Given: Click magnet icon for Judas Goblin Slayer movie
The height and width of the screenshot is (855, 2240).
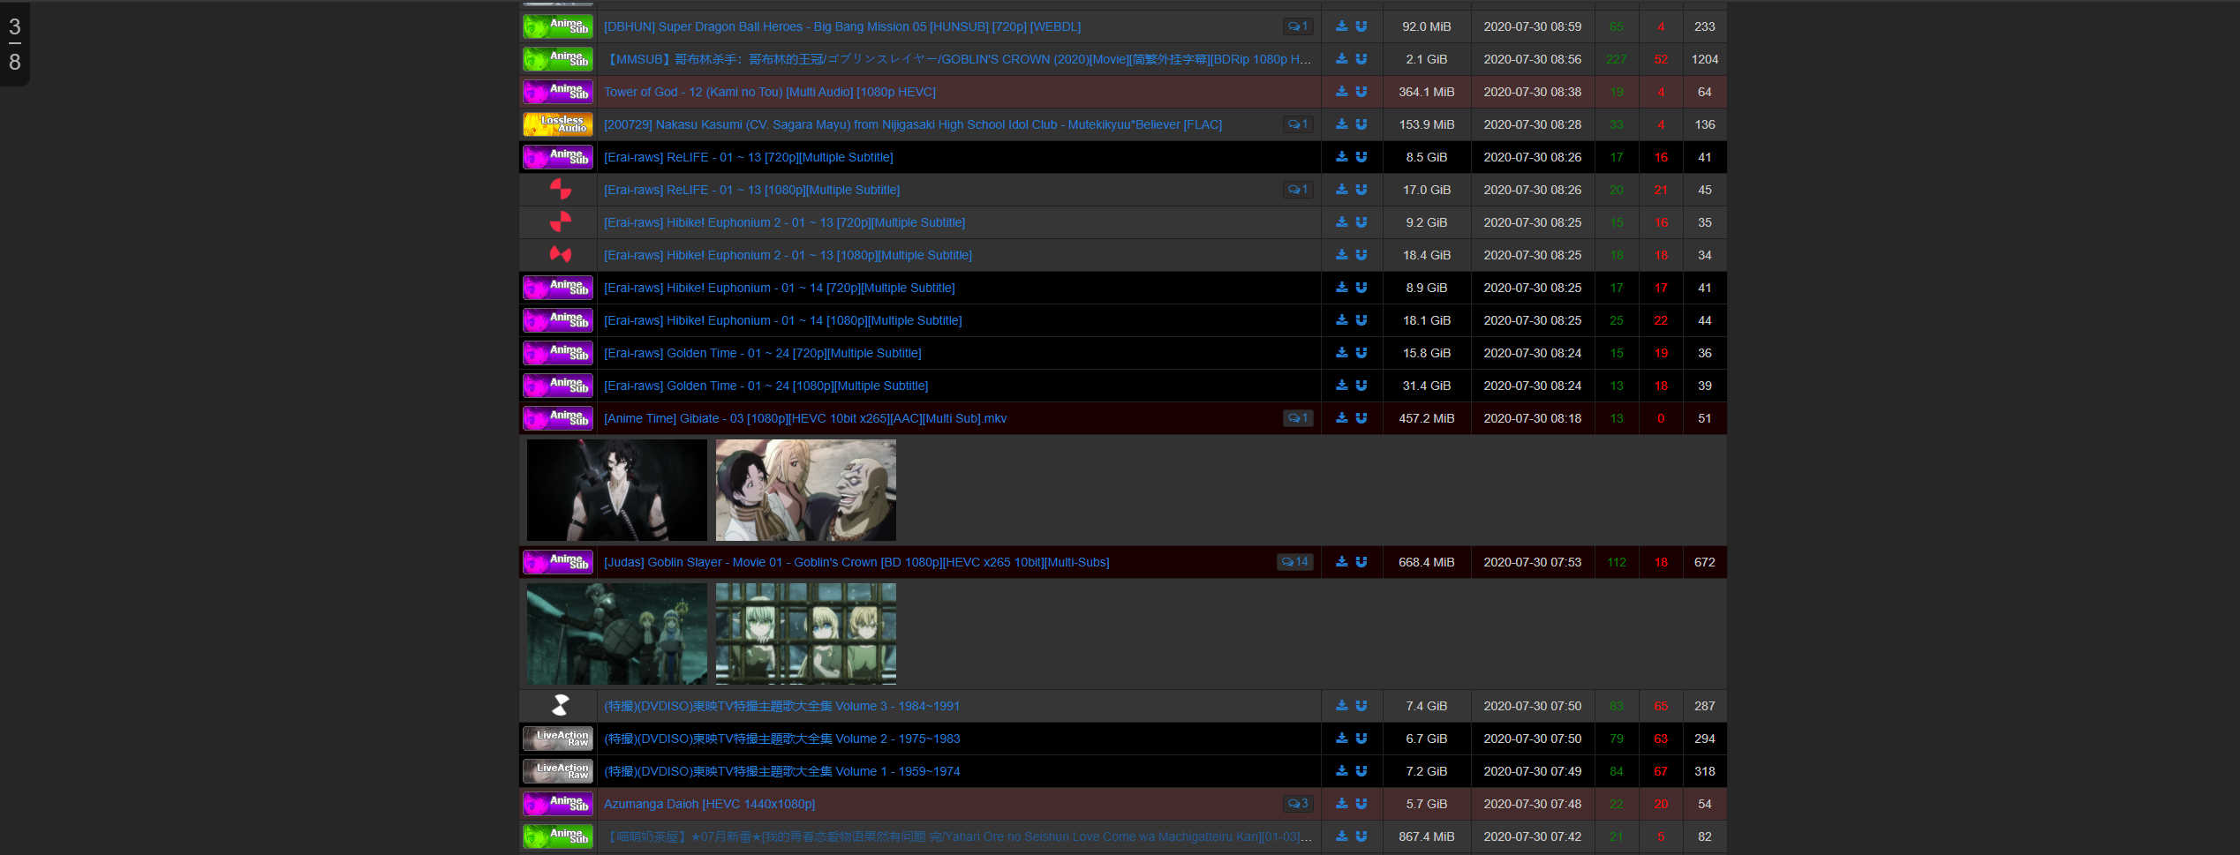Looking at the screenshot, I should click(x=1361, y=562).
